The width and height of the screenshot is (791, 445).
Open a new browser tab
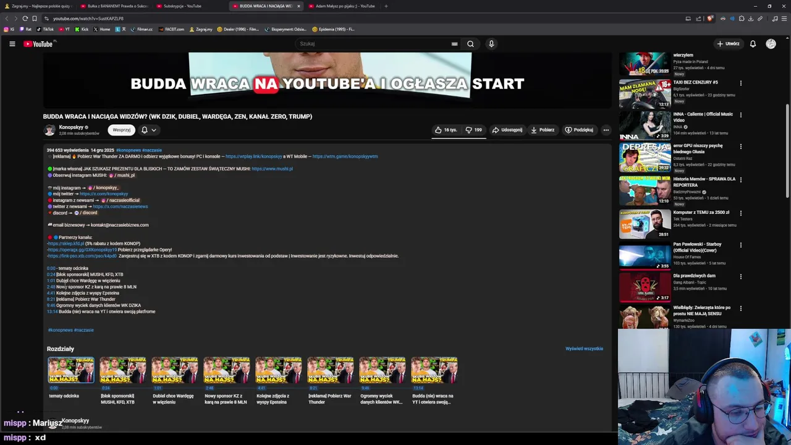coord(386,6)
